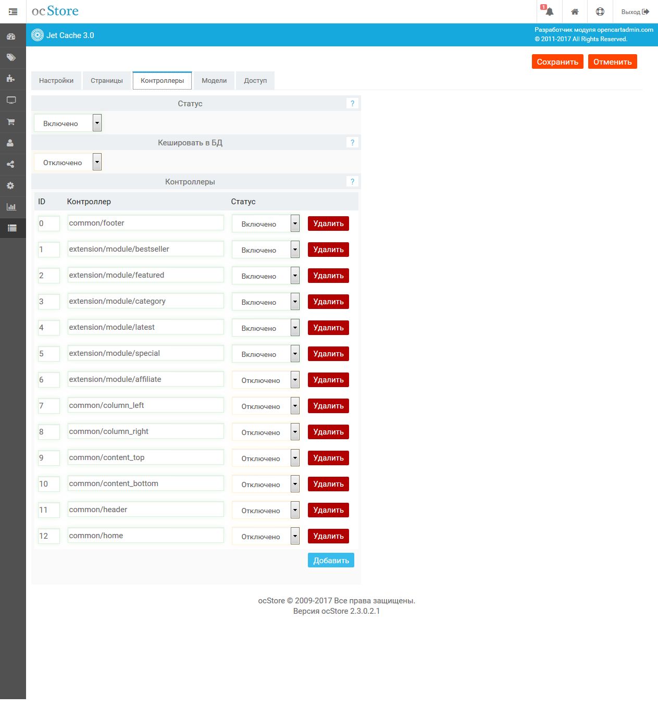The height and width of the screenshot is (707, 658).
Task: Focus the extension/module/latest controller field
Action: (145, 327)
